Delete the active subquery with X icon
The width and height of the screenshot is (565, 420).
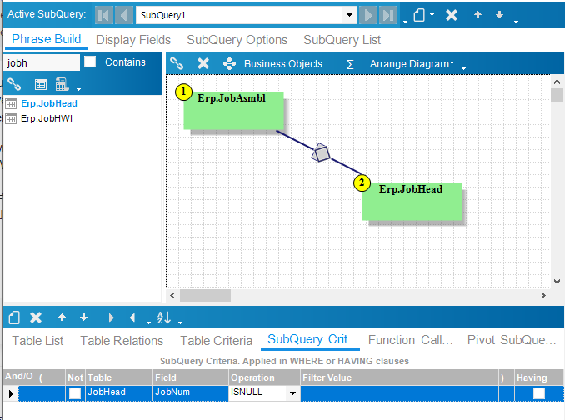tap(452, 15)
